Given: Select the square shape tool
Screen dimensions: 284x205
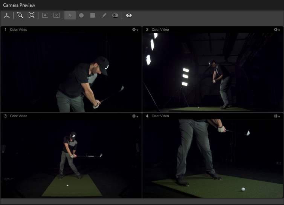Looking at the screenshot, I should (x=92, y=15).
